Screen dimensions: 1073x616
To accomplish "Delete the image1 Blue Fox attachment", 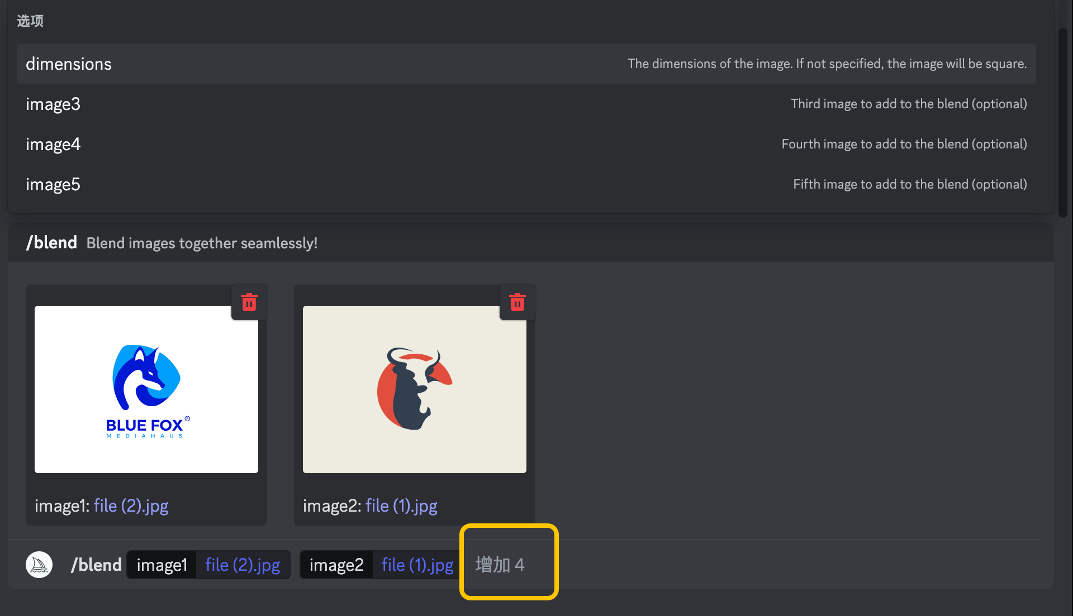I will point(249,302).
